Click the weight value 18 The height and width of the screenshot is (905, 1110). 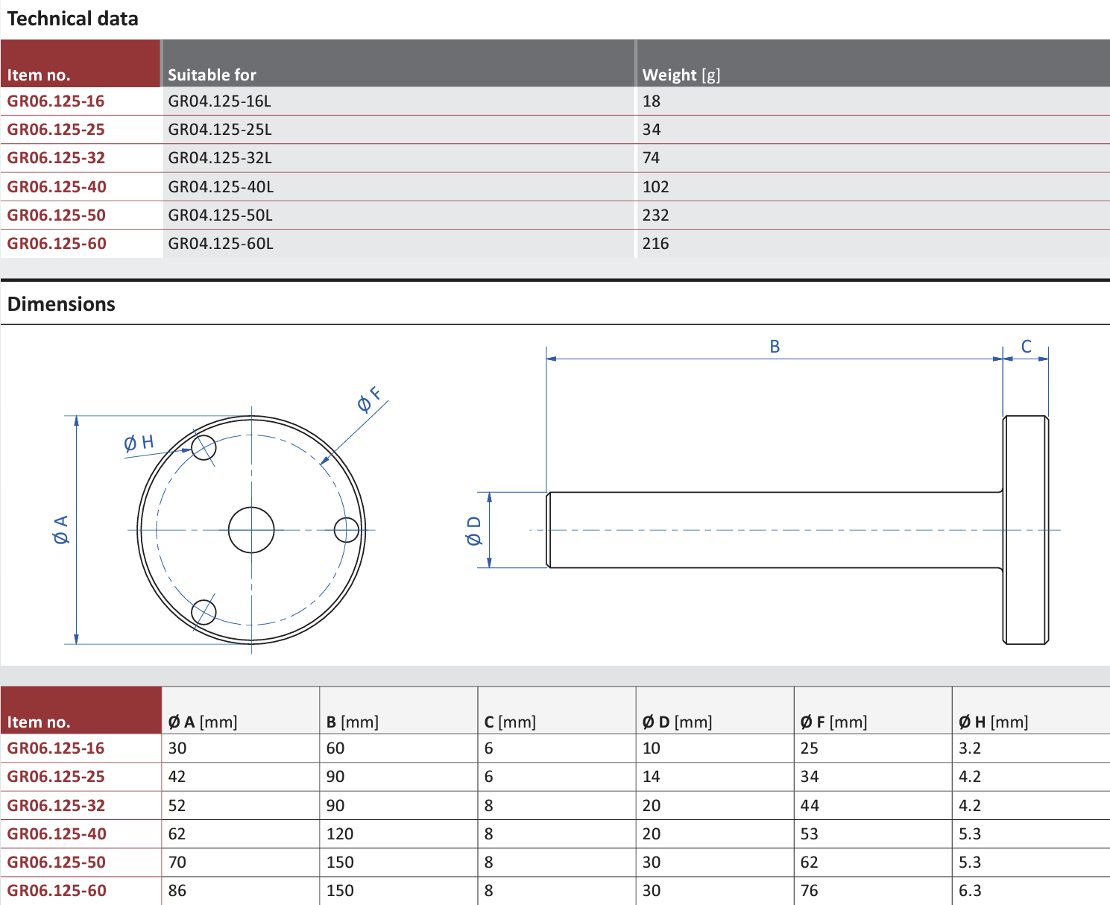coord(652,101)
